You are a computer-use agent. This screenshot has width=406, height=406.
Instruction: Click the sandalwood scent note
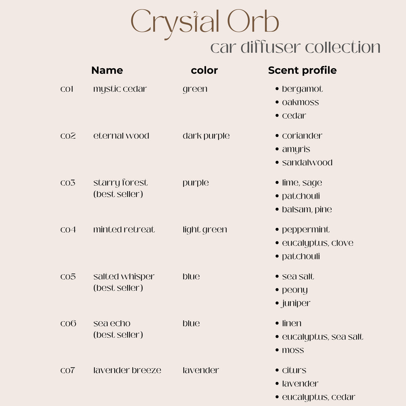pyautogui.click(x=307, y=163)
